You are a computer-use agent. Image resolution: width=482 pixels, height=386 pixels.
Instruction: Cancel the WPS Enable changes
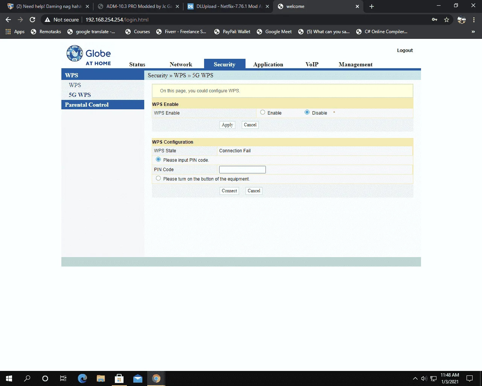pos(250,125)
